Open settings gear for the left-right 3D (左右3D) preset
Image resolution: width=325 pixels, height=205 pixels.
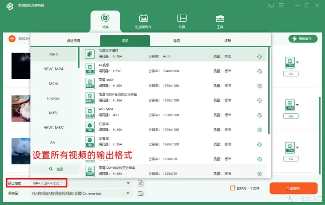point(259,145)
